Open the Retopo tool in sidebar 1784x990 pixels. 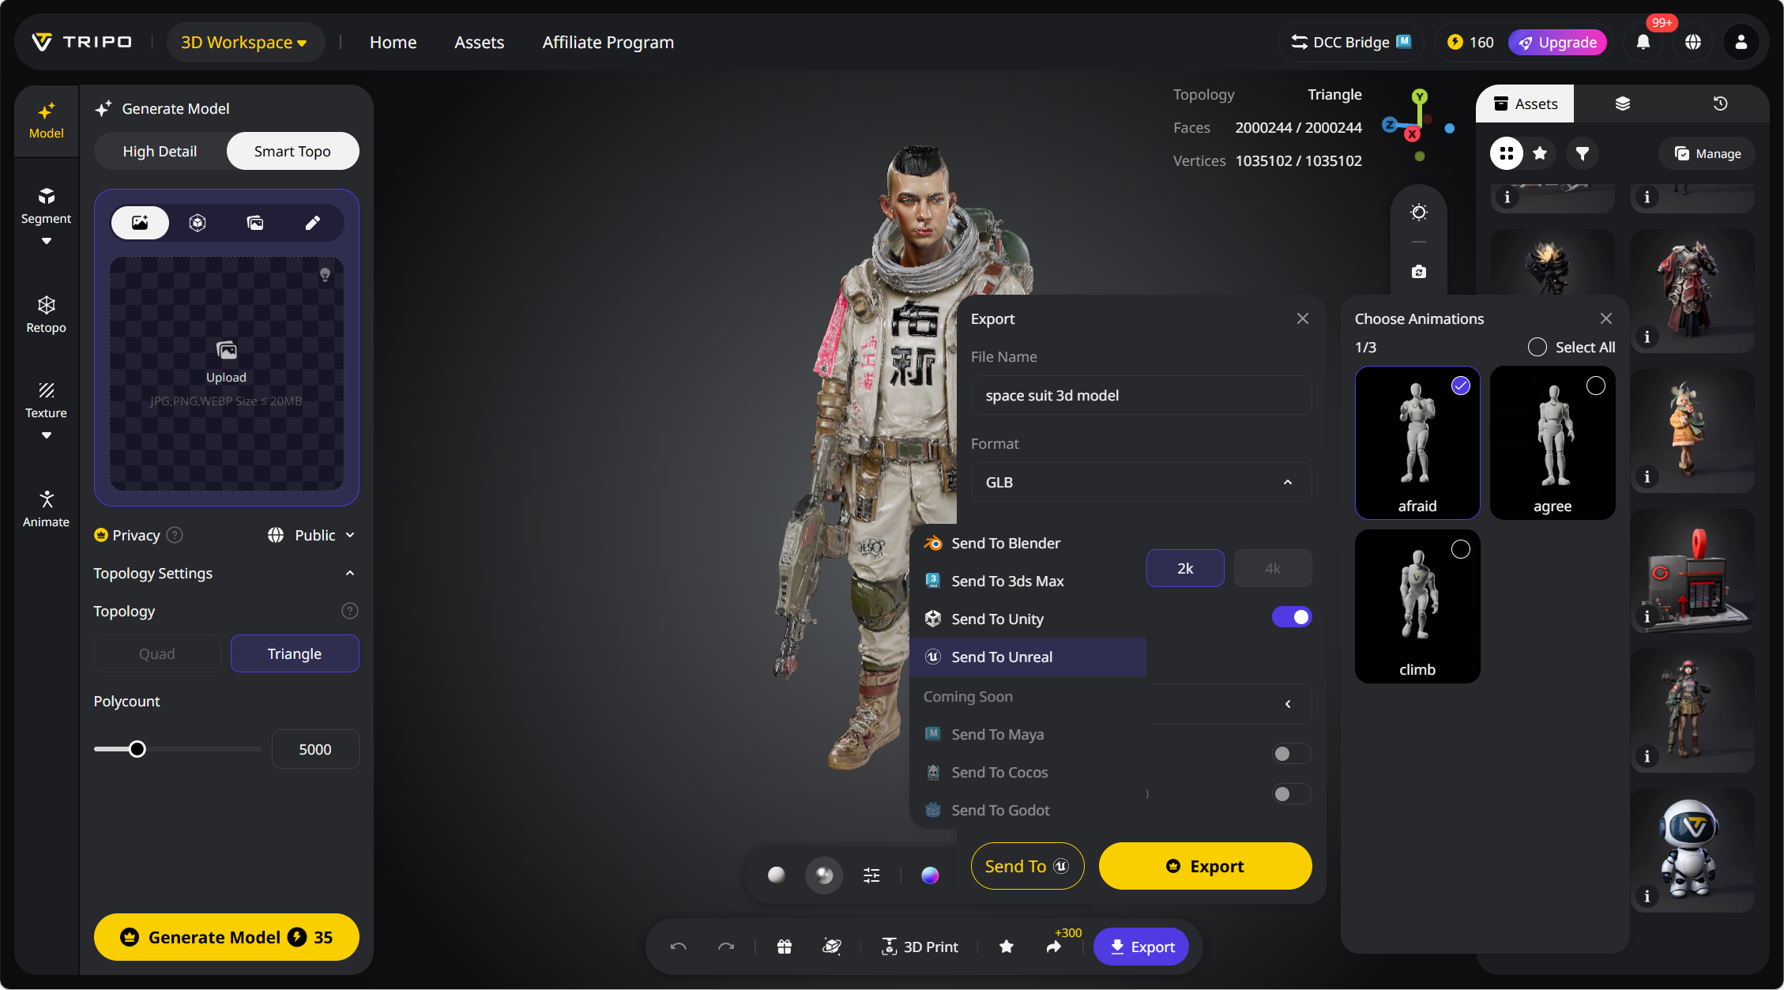[46, 314]
